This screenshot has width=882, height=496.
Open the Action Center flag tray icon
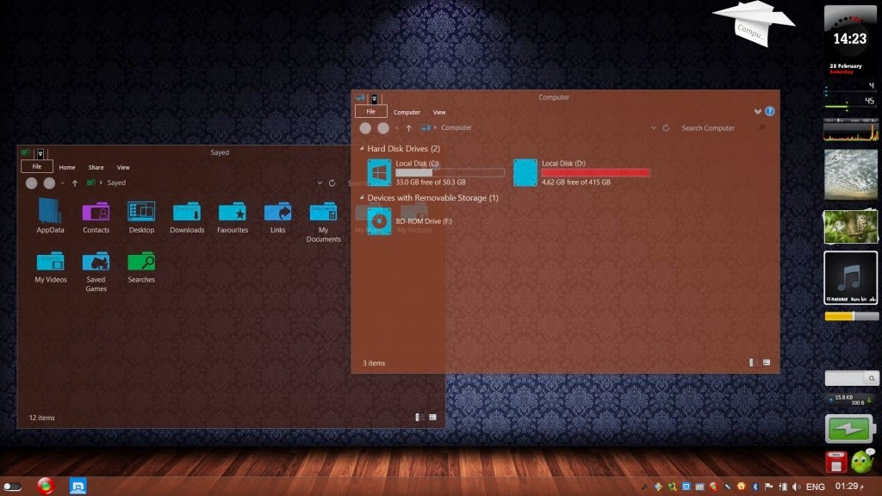[x=769, y=487]
